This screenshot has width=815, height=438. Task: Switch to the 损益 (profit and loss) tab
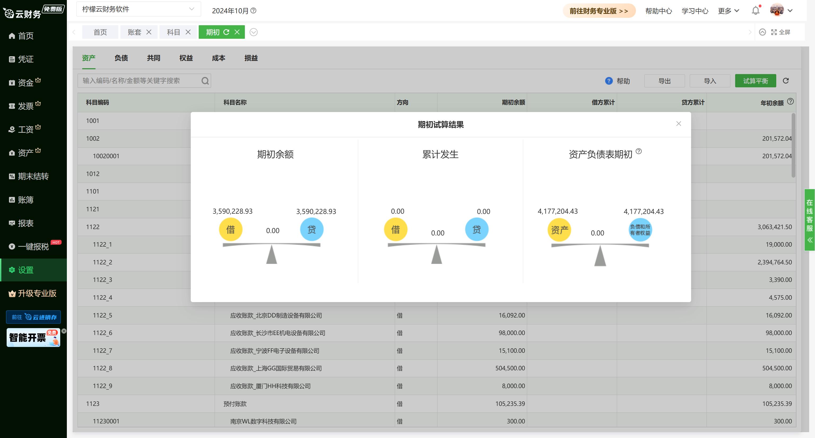pos(251,58)
